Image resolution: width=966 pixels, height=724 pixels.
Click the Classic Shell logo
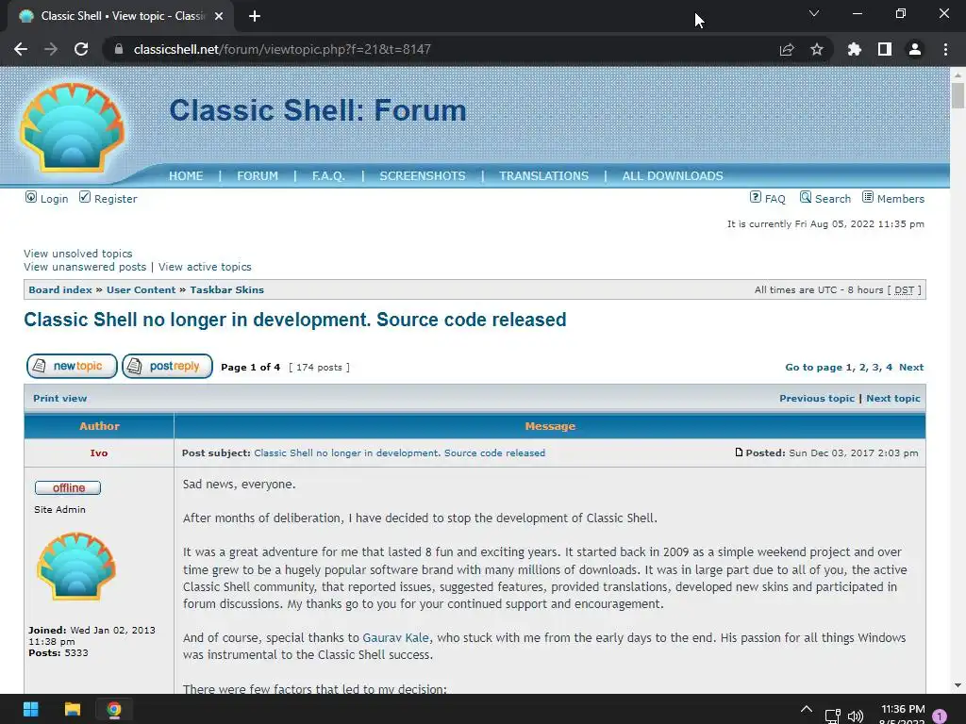tap(72, 127)
